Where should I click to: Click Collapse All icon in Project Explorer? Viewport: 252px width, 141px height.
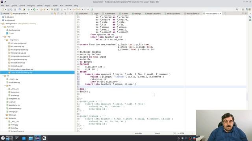click(52, 14)
